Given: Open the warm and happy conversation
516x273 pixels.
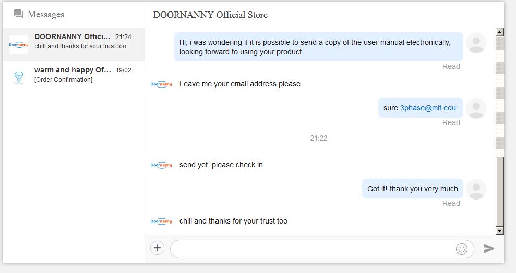Looking at the screenshot, I should tap(74, 78).
